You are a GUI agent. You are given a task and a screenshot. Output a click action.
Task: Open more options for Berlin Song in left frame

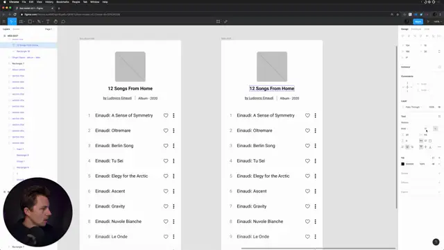(x=173, y=146)
